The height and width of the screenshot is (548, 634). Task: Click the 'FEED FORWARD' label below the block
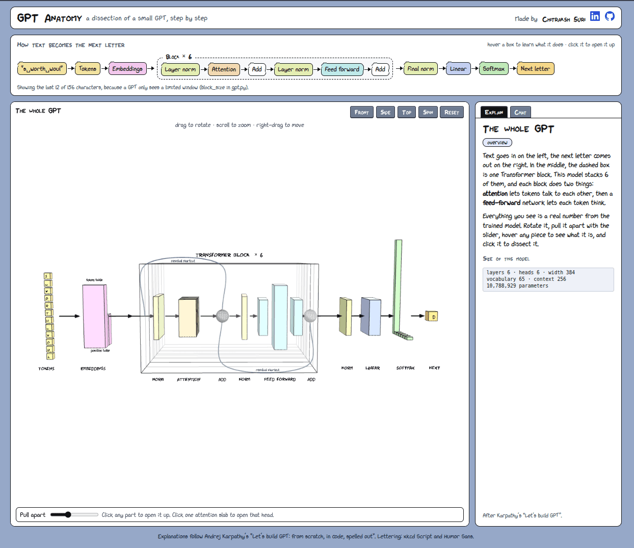pyautogui.click(x=280, y=379)
